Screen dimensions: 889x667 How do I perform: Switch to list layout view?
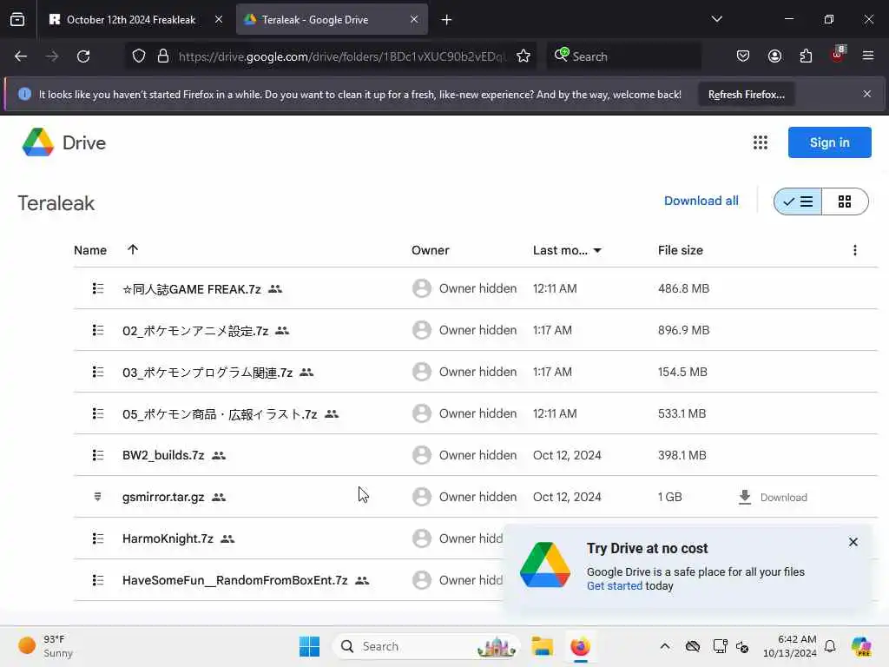(x=798, y=201)
